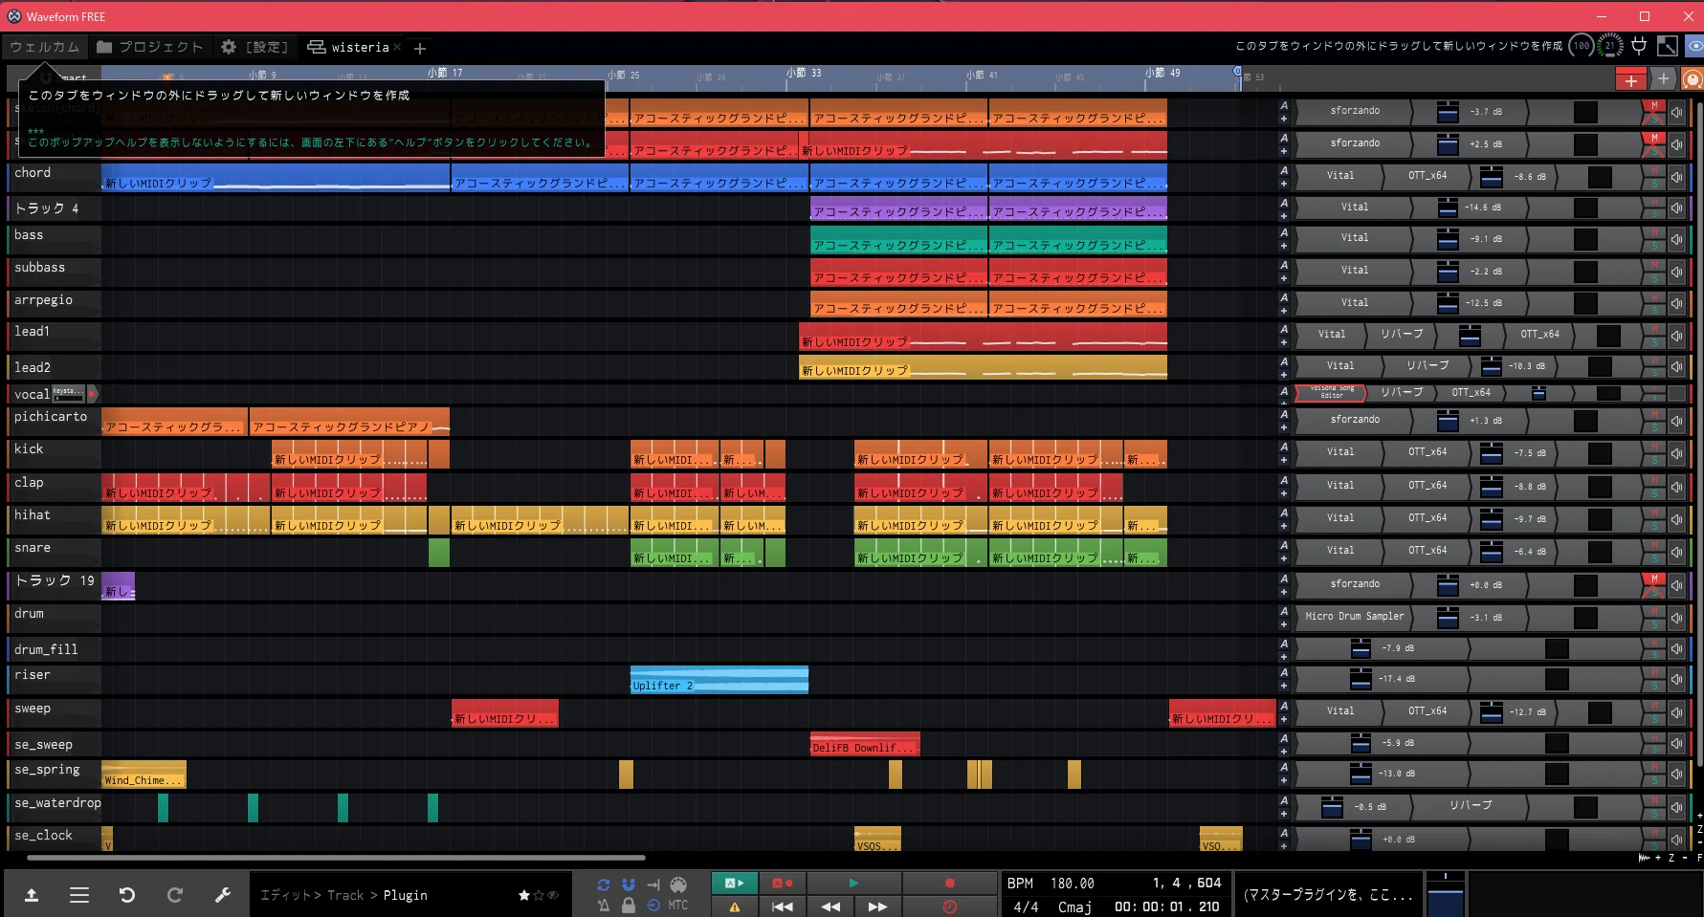Open the hamburger menu in bottom toolbar
The width and height of the screenshot is (1704, 917).
[79, 895]
